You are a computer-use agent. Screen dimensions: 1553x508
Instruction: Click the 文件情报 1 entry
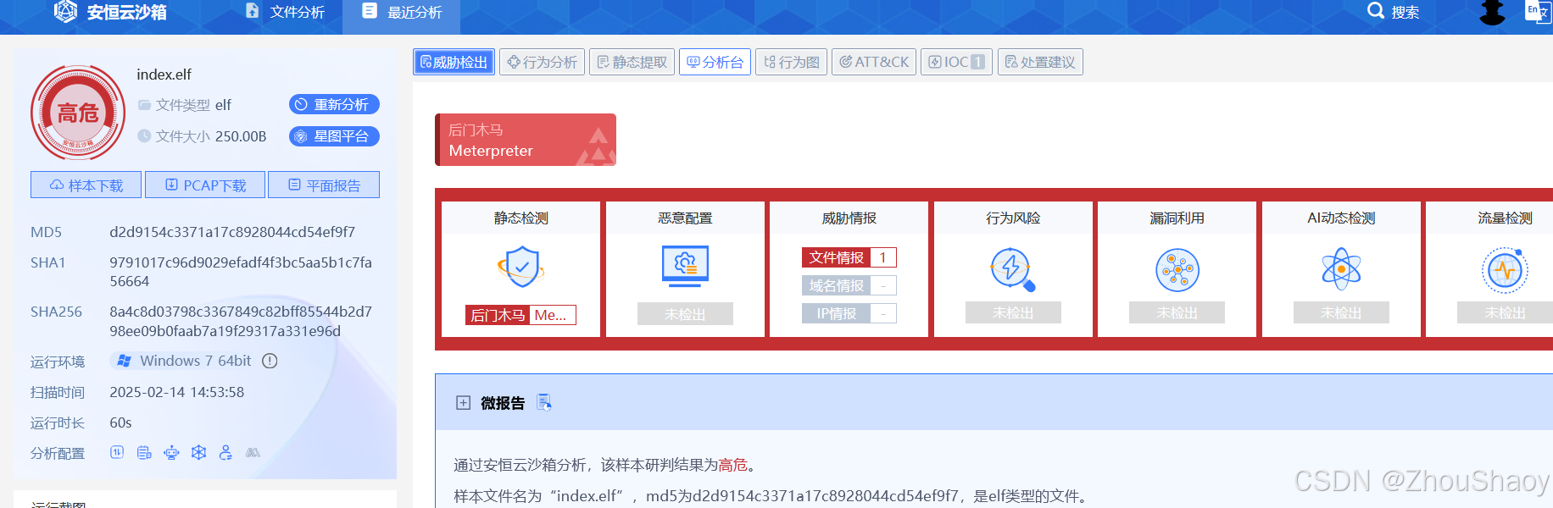click(x=849, y=257)
